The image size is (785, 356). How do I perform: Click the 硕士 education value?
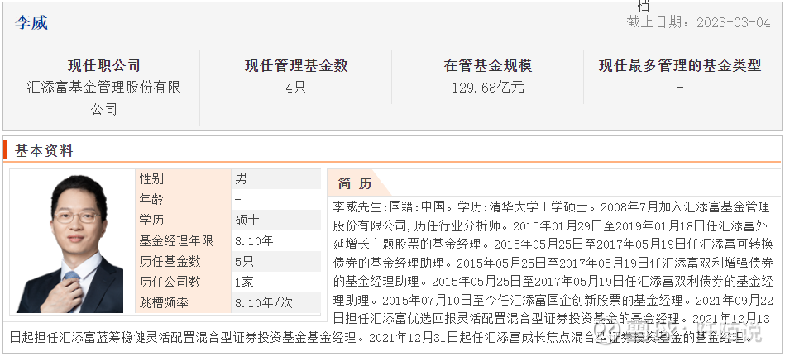(x=247, y=220)
